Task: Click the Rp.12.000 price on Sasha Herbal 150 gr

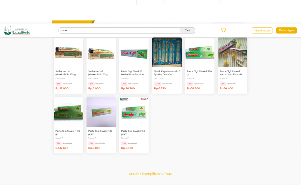Action: (x=61, y=88)
